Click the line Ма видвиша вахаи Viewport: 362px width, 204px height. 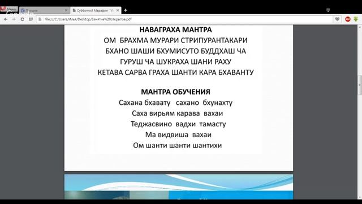coord(178,135)
